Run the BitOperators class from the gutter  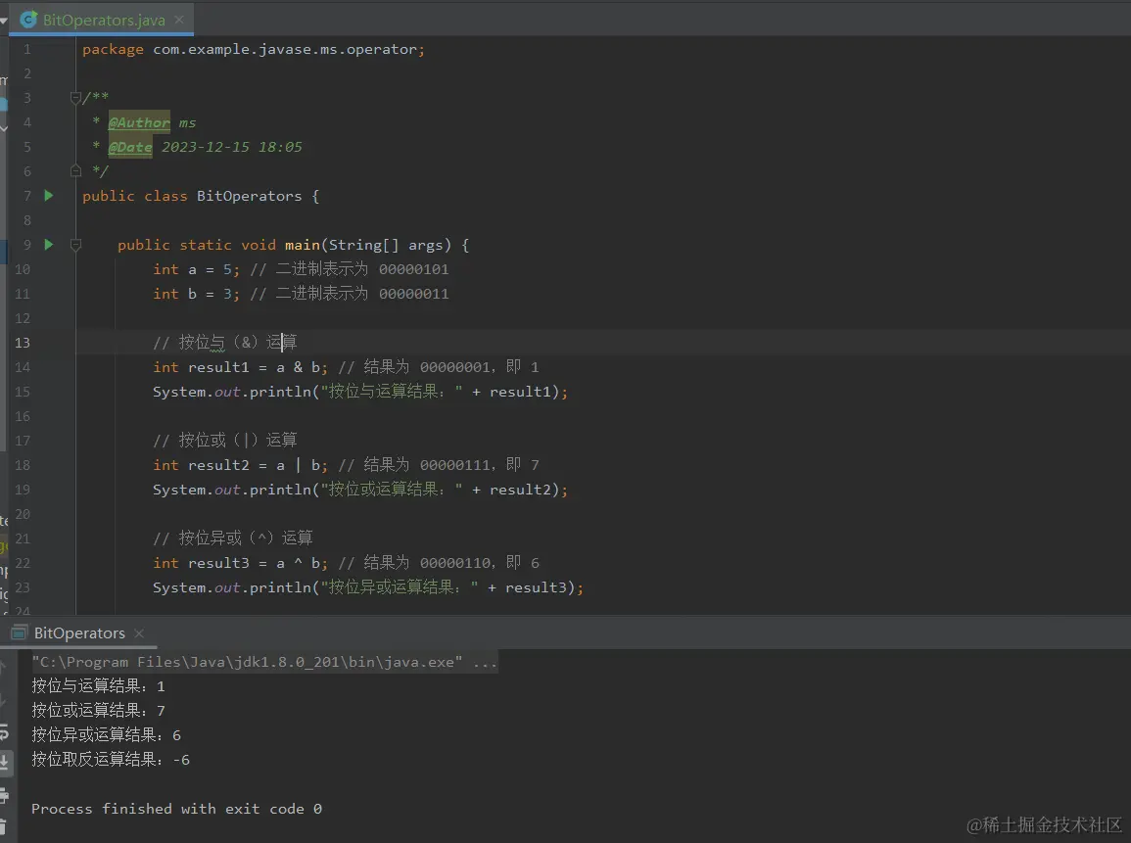pos(48,196)
